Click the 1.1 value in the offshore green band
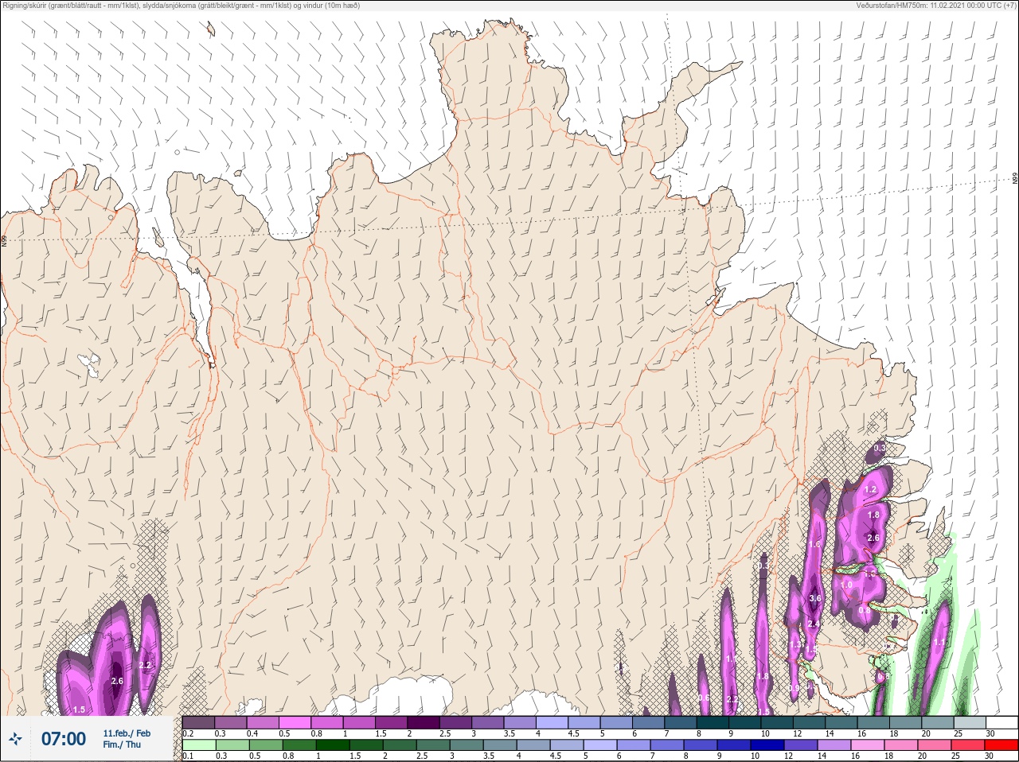 click(x=939, y=643)
